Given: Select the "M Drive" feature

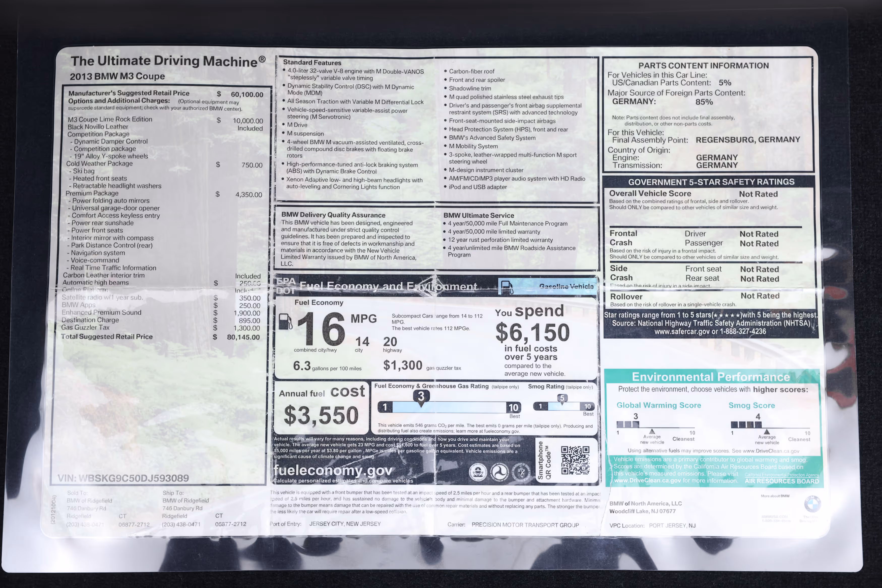Looking at the screenshot, I should 297,125.
